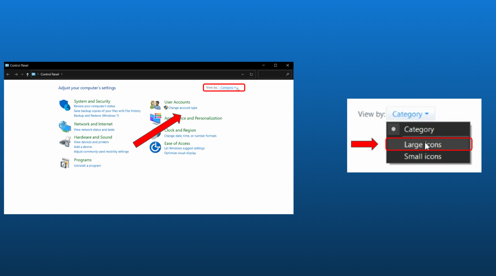Image resolution: width=496 pixels, height=276 pixels.
Task: Open System and Security shield icon
Action: coord(65,105)
